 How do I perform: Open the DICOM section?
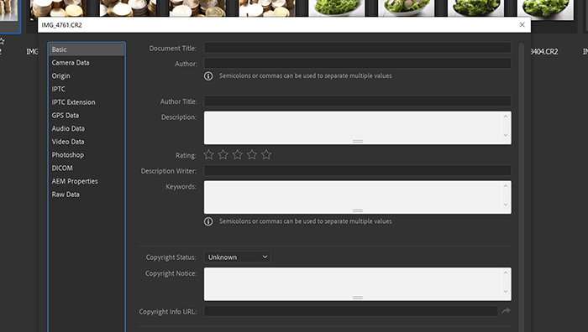[62, 168]
